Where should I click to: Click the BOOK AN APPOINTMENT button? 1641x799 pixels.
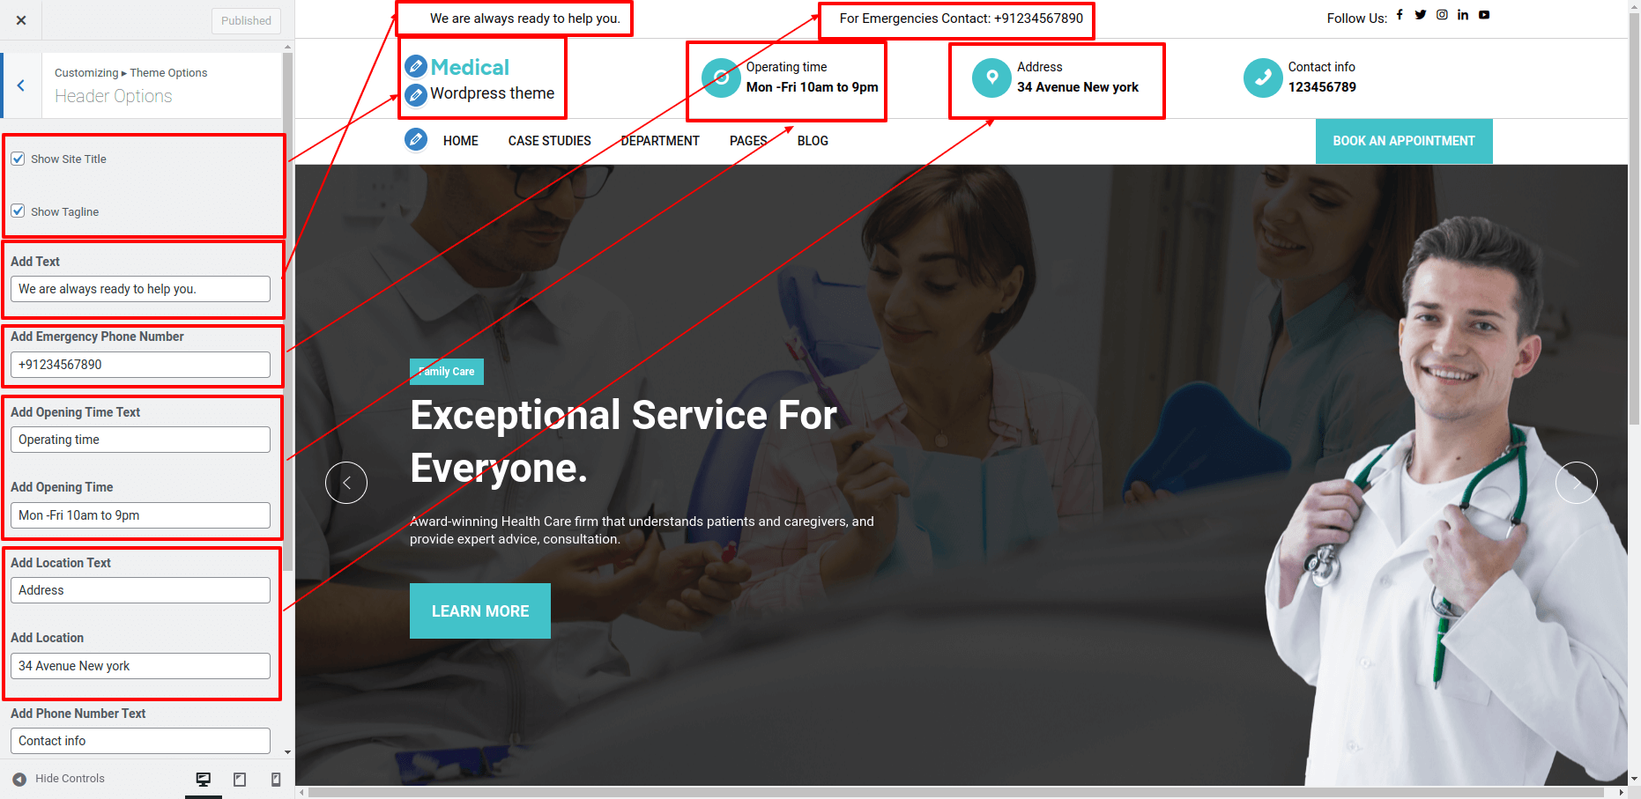click(1404, 141)
